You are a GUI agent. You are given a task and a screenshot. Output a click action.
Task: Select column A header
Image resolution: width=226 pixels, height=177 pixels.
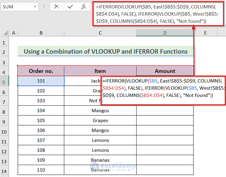[14, 33]
